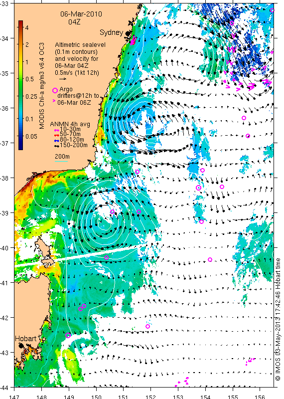Click the 04Z time label under the date
284x399 pixels.
click(x=74, y=22)
